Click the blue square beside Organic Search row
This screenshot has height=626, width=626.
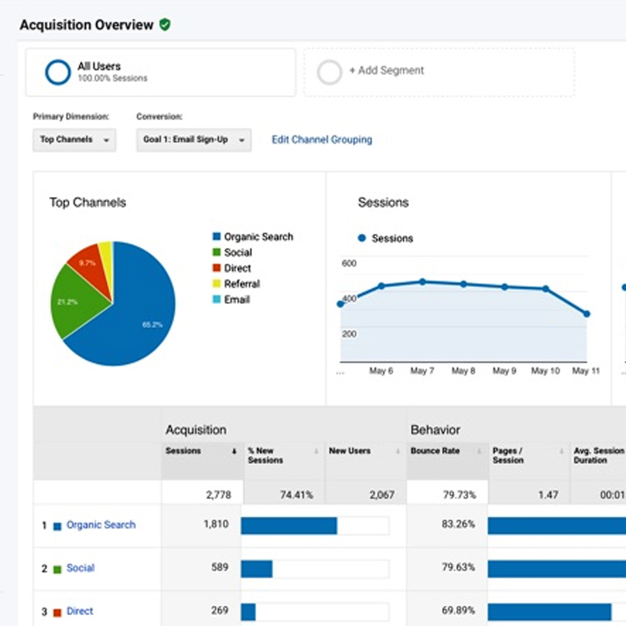coord(57,526)
